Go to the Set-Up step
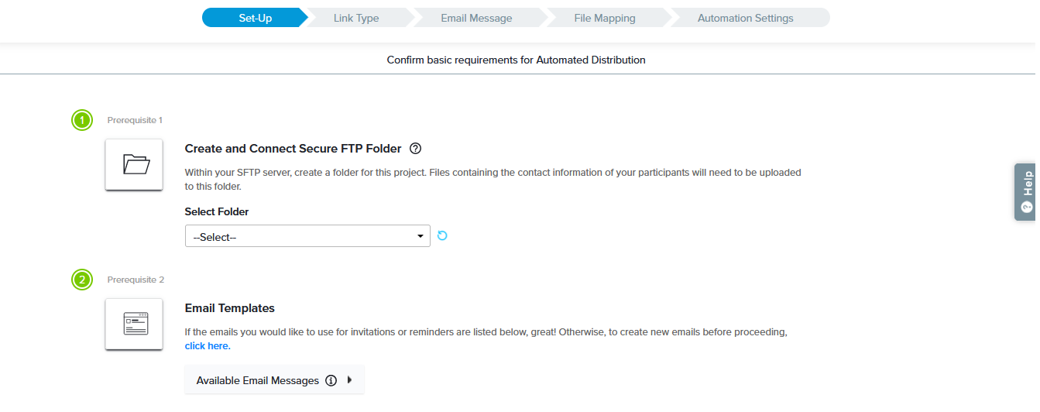 (x=255, y=18)
